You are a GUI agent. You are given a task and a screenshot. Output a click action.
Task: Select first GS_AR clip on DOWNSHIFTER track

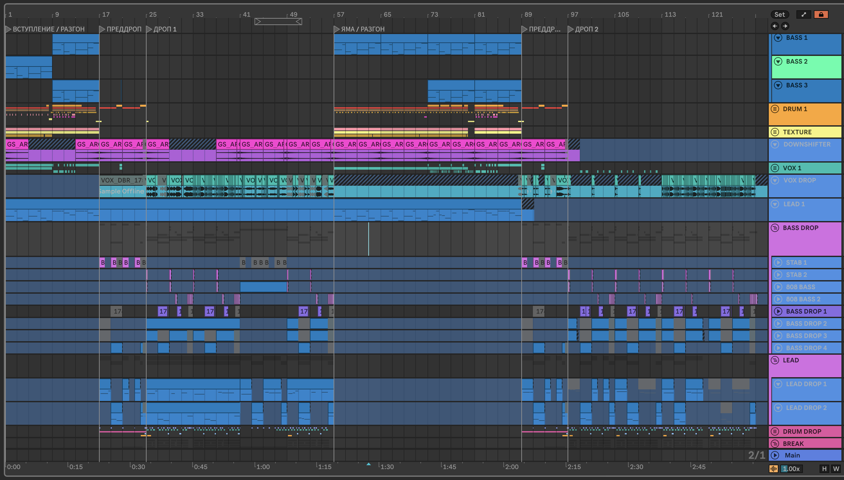17,144
